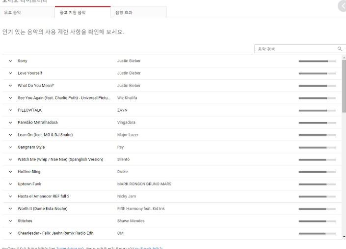
Task: Expand the Cheerleader remix row
Action: 10,233
